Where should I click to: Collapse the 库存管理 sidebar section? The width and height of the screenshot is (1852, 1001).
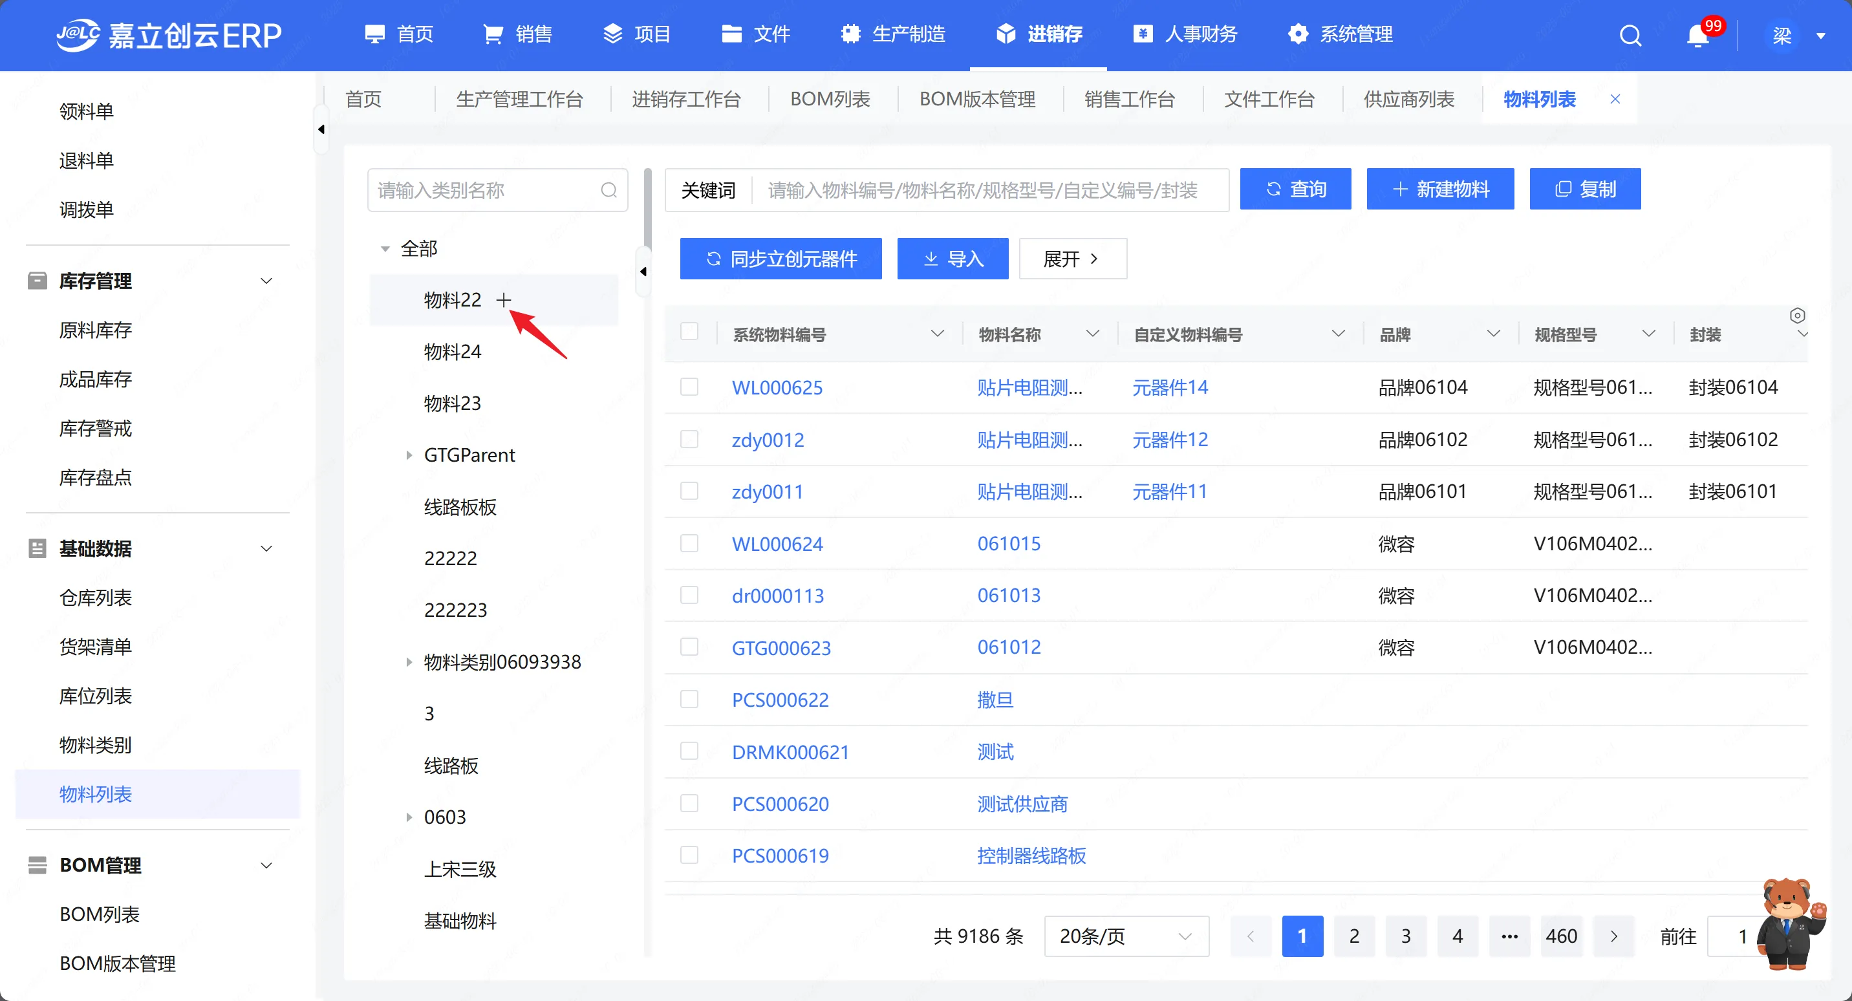[x=266, y=281]
